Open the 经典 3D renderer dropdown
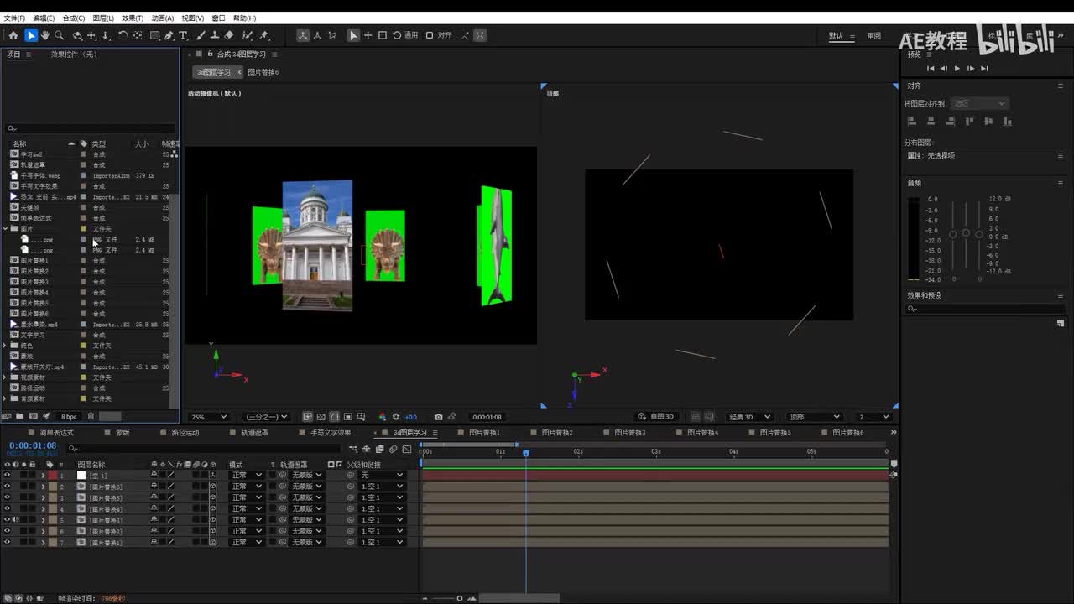This screenshot has height=604, width=1074. [749, 417]
